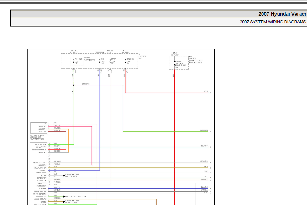This screenshot has height=205, width=307.
Task: Click the PINCH RETURN pin label
Action: coord(40,191)
